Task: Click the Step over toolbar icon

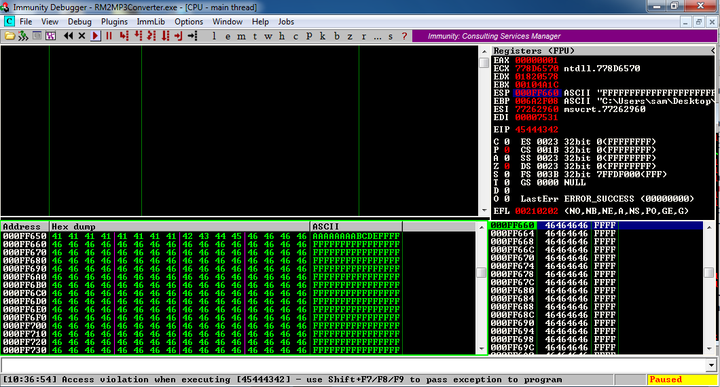Action: pos(138,36)
